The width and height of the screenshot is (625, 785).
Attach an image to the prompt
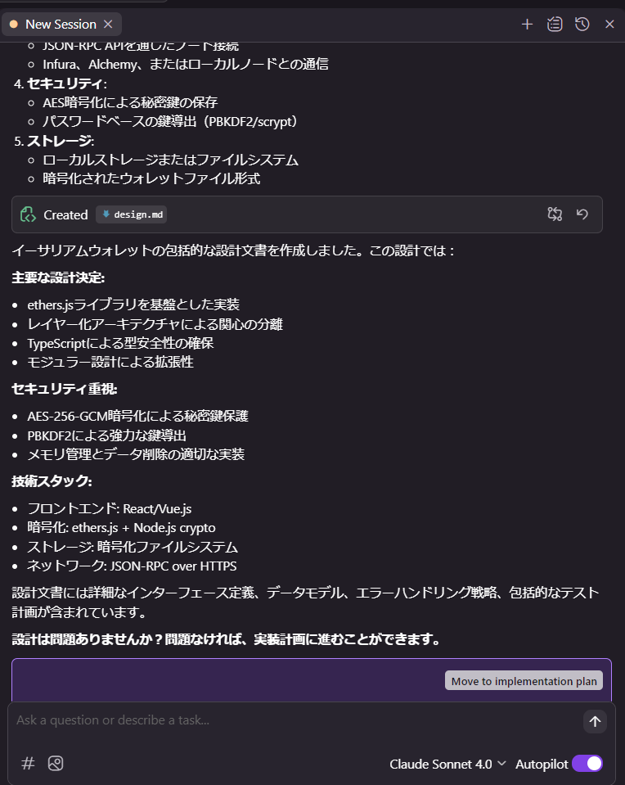coord(56,764)
